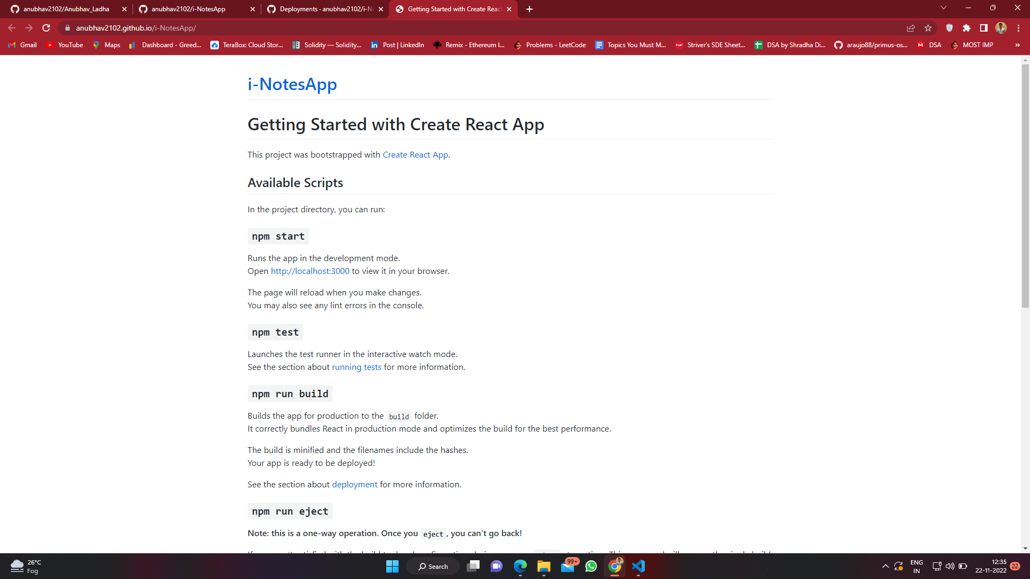Switch to the Deployments tab

click(x=325, y=9)
